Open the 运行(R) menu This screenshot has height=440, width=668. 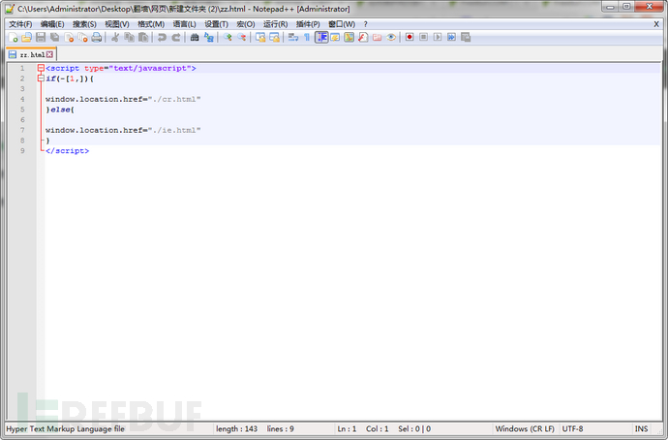coord(275,24)
